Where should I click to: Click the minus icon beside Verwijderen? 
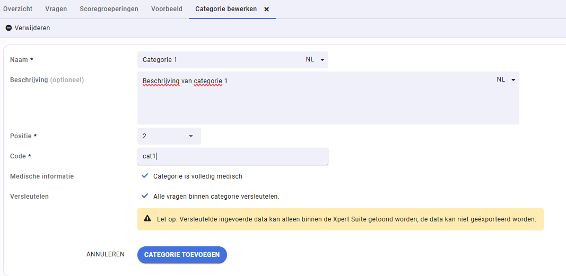[x=8, y=28]
